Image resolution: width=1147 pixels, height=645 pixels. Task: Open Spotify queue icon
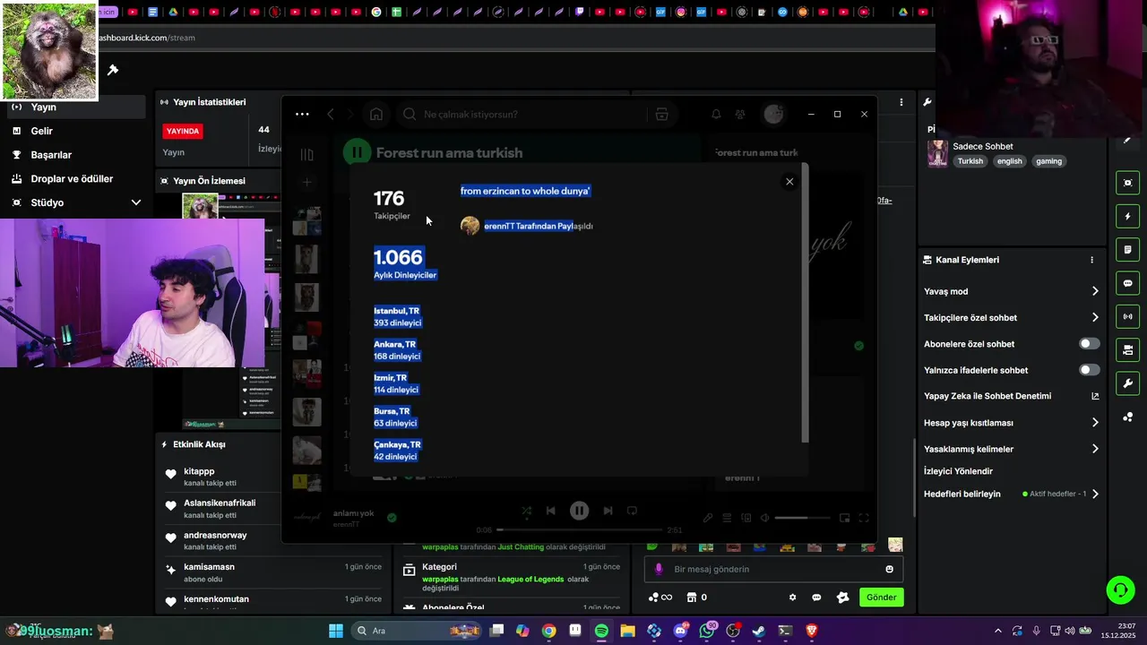coord(727,518)
